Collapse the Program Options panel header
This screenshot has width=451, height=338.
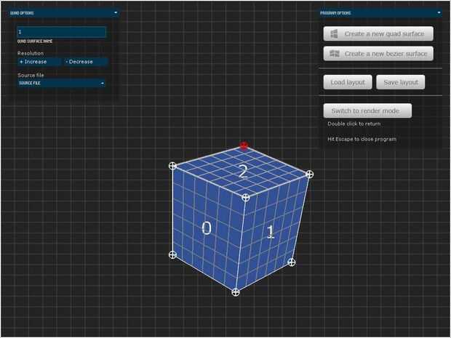pos(380,13)
